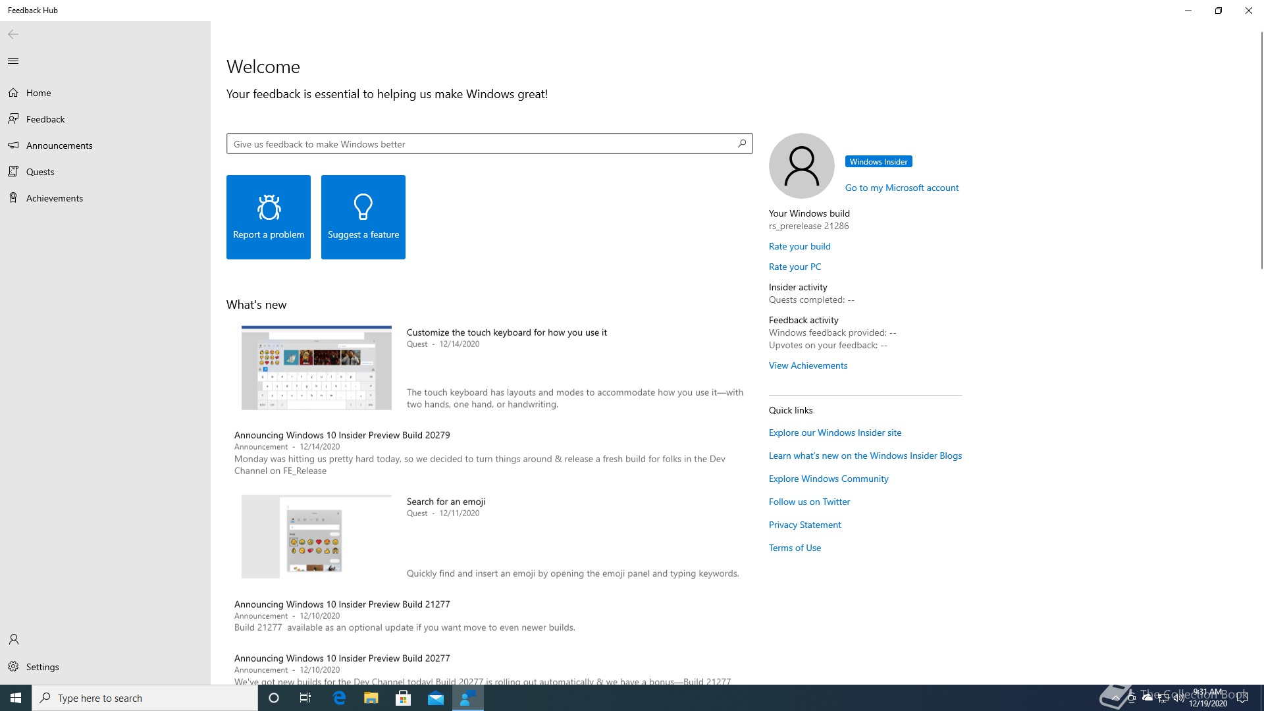Open the Achievements navigation item
1264x711 pixels.
[105, 198]
